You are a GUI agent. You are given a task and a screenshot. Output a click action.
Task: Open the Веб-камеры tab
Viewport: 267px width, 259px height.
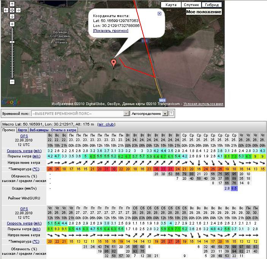(x=39, y=130)
